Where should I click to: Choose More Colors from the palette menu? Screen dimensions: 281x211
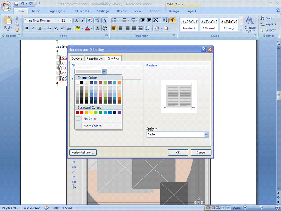click(93, 126)
